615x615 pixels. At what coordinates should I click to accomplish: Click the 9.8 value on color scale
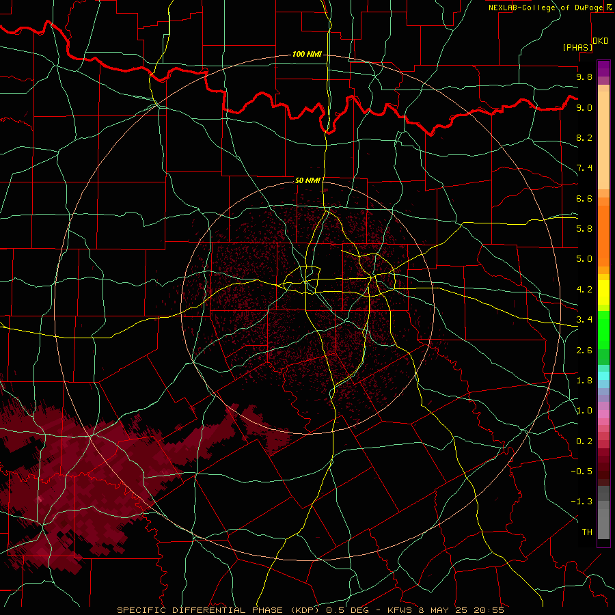[x=584, y=77]
